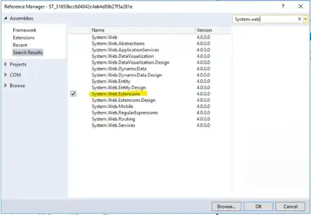Click version 4.0.0.0 of System.Web.Mobile

click(x=203, y=106)
